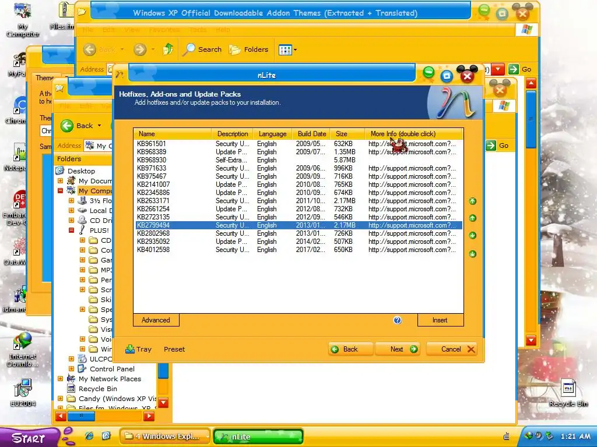Click the system tray clock
Image resolution: width=597 pixels, height=447 pixels.
[x=575, y=437]
